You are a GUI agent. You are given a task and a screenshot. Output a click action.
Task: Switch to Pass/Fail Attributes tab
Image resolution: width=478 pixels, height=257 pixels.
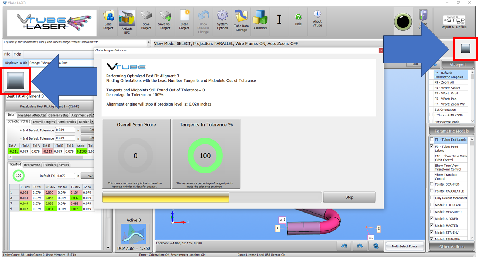click(32, 115)
